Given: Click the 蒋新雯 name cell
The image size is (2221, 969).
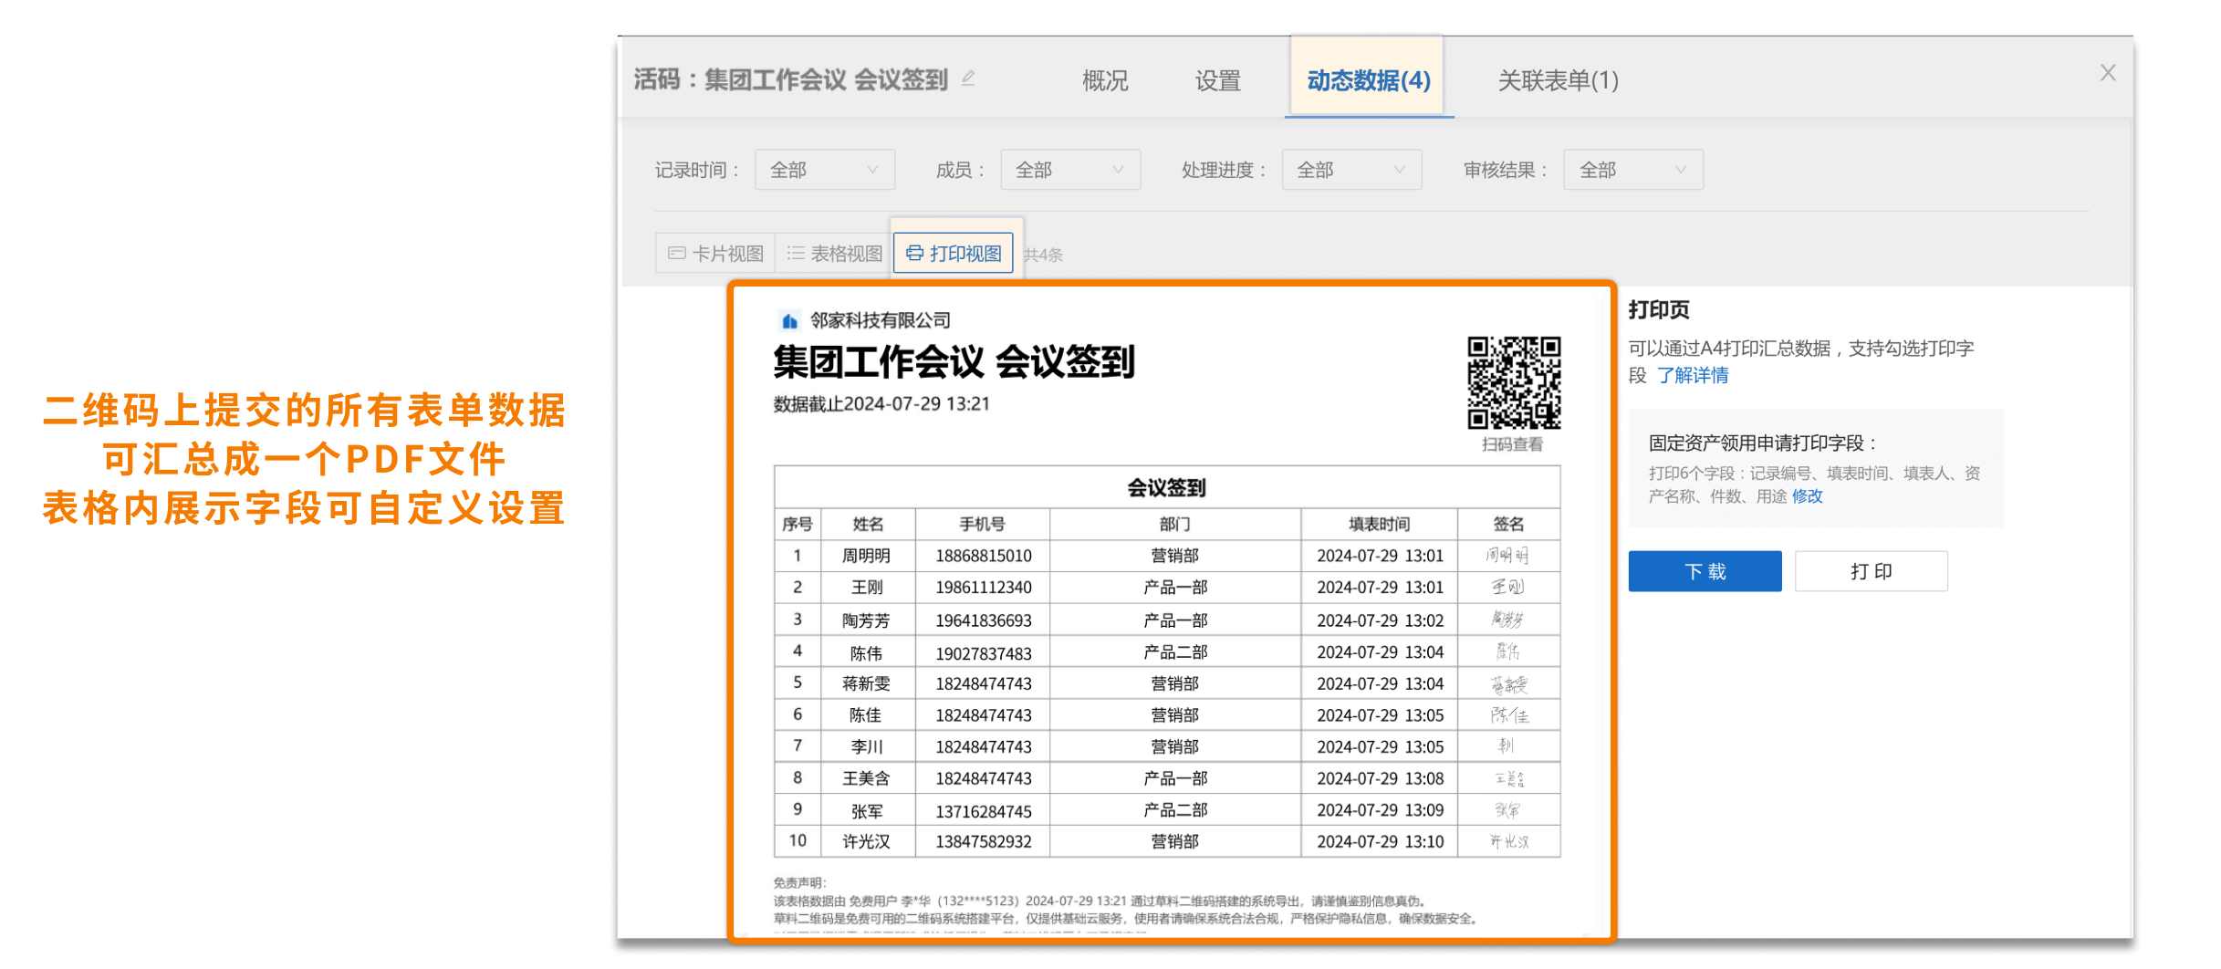Looking at the screenshot, I should tap(867, 683).
